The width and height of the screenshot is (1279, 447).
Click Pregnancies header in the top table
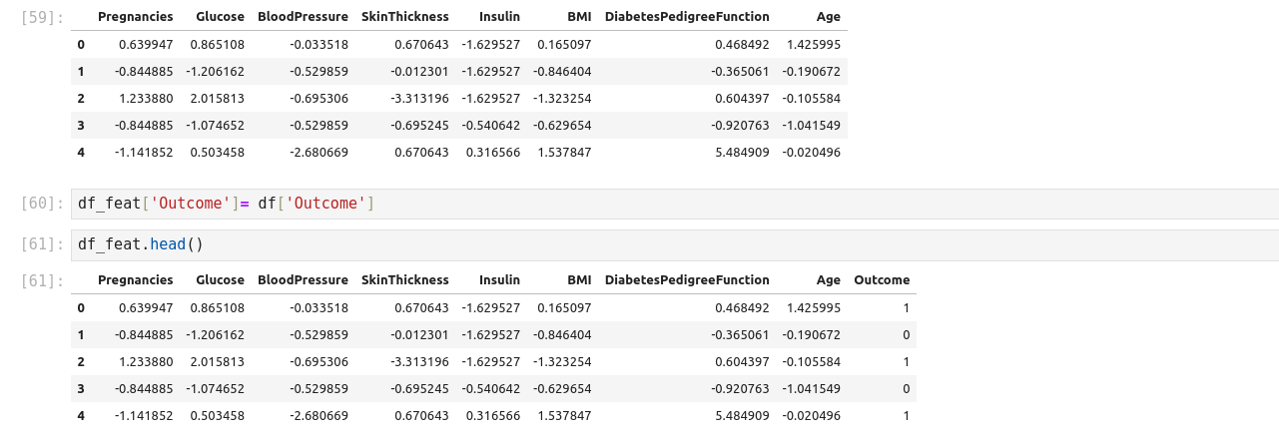pyautogui.click(x=135, y=18)
